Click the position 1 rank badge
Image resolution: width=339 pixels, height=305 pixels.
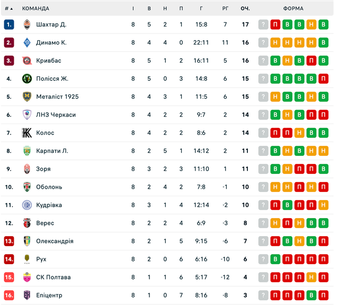9,24
